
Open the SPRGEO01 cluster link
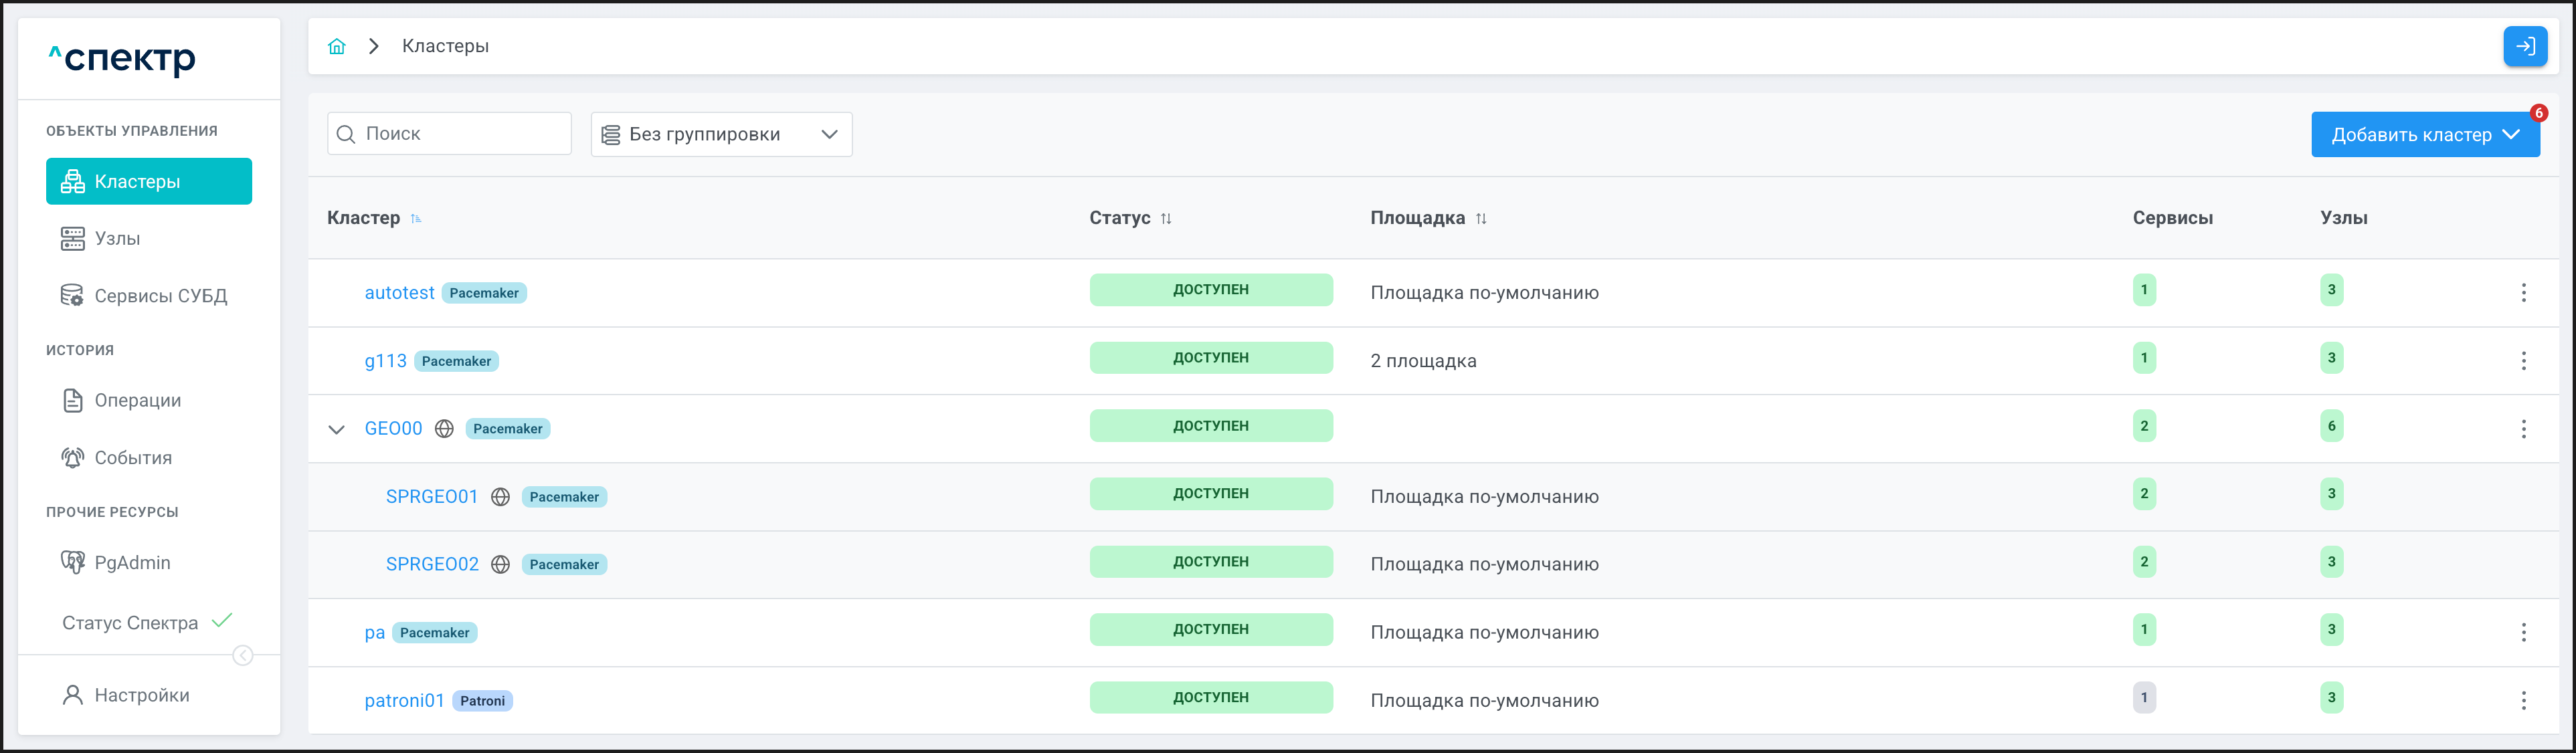pyautogui.click(x=431, y=496)
